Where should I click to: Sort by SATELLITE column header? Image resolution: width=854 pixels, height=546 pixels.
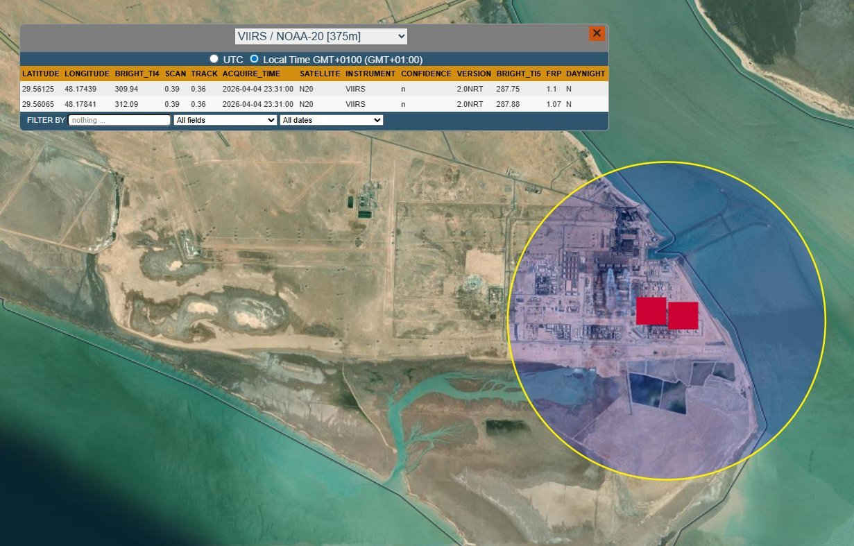[320, 74]
